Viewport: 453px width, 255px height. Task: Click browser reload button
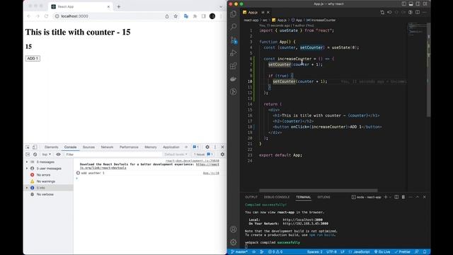(47, 16)
